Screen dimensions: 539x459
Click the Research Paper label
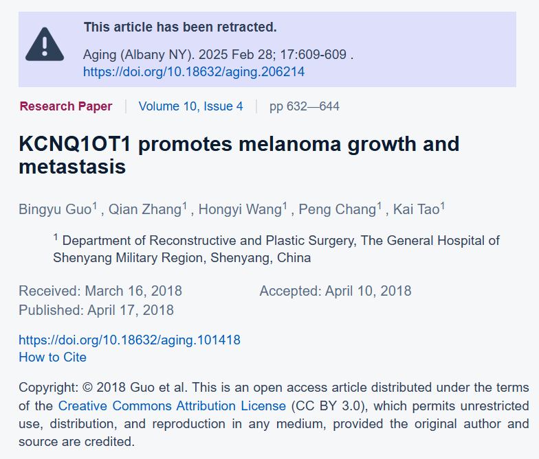tap(66, 106)
